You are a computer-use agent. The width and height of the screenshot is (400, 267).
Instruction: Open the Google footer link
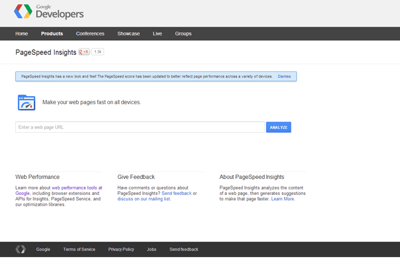pos(43,250)
